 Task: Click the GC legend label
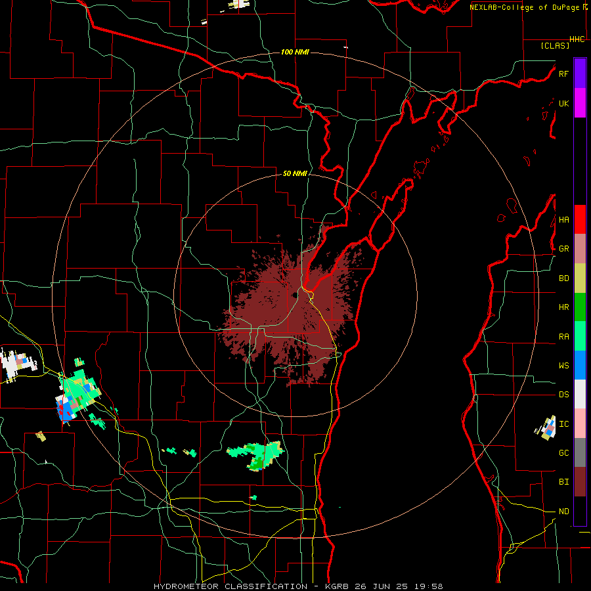pyautogui.click(x=563, y=452)
